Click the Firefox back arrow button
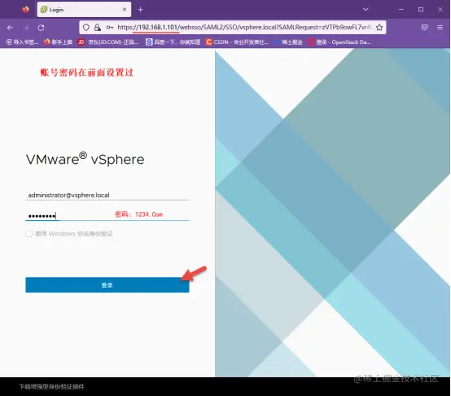 tap(10, 28)
